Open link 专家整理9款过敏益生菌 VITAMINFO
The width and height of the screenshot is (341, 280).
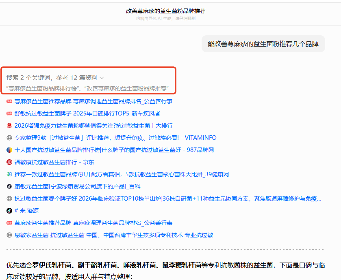(115, 138)
